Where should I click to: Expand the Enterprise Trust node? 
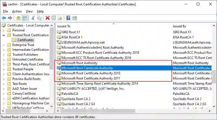pos(4,45)
